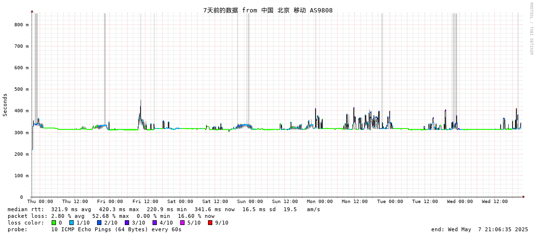Image resolution: width=536 pixels, height=236 pixels.
Task: Click the '220.9 ms min' rtt value
Action: tap(167, 209)
